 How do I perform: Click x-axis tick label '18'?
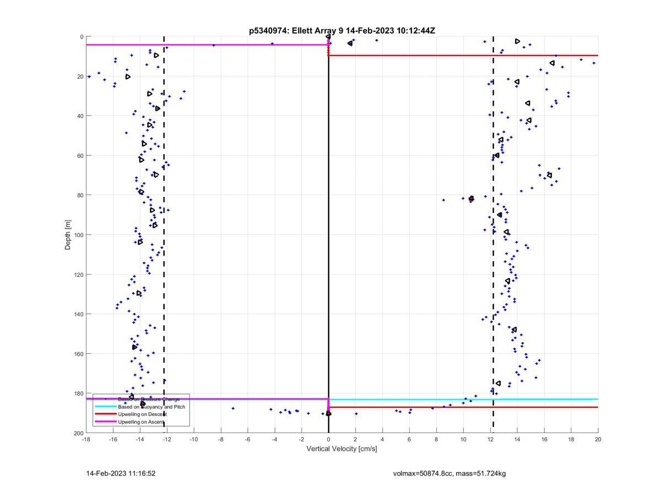pos(571,439)
